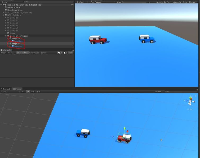Toggle Clear on Play in the Console
200x158 pixels.
[x=22, y=53]
